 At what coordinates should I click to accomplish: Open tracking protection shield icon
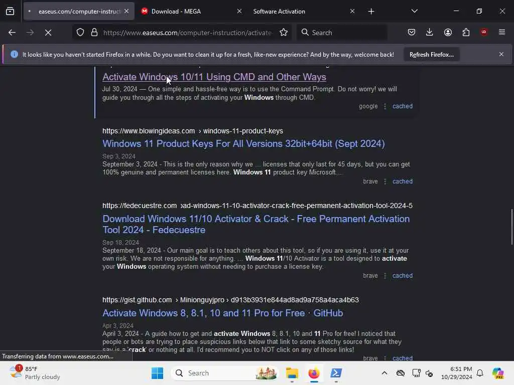80,33
